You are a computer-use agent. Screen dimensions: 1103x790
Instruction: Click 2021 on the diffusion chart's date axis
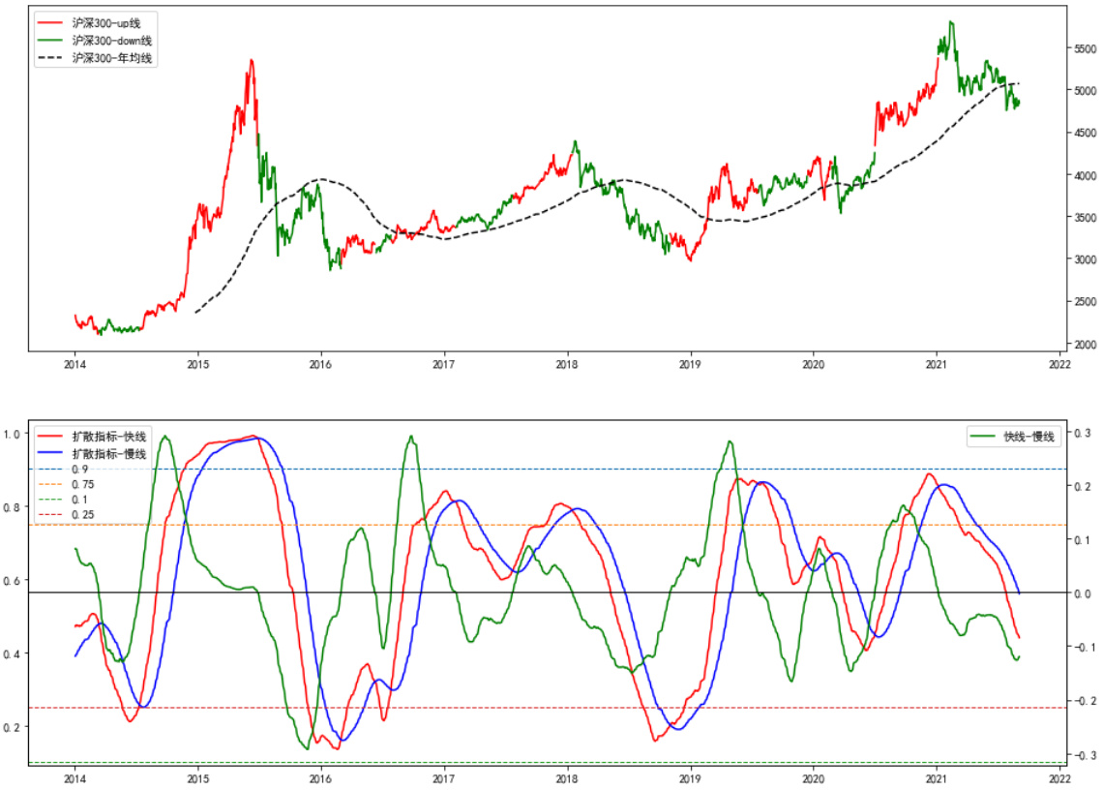[937, 778]
